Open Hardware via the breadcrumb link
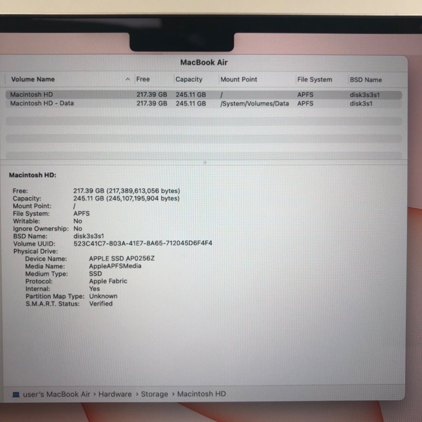Image resolution: width=422 pixels, height=422 pixels. [x=115, y=394]
